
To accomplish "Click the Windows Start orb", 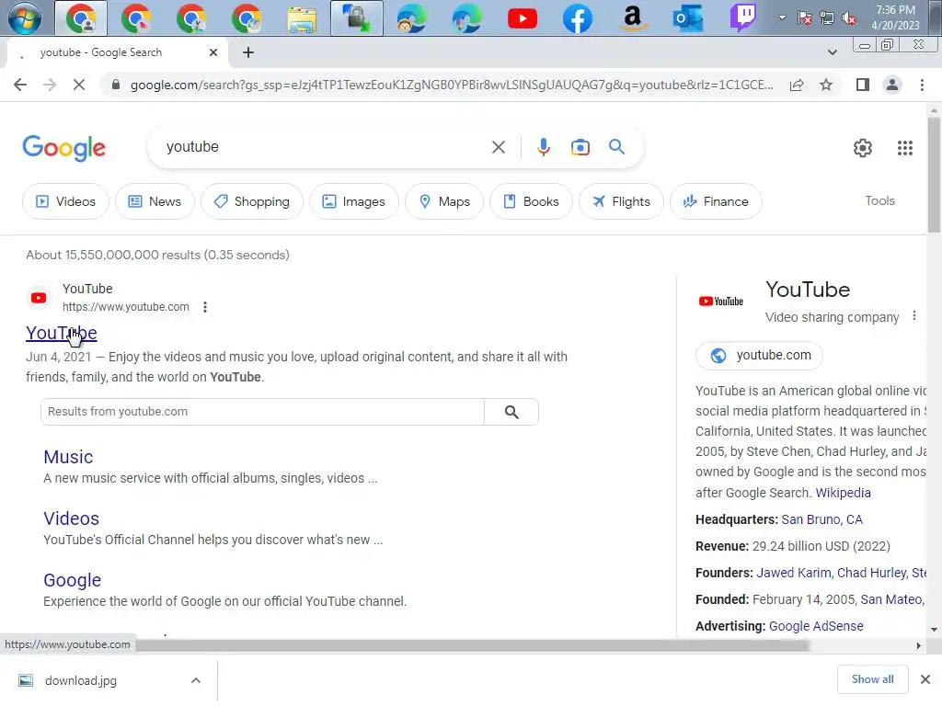I will click(x=25, y=17).
